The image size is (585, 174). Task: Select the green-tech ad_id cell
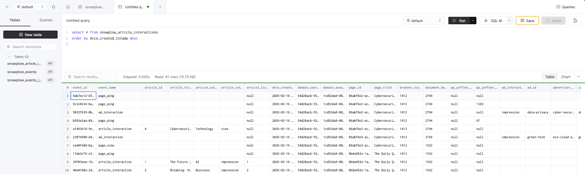coord(538,137)
